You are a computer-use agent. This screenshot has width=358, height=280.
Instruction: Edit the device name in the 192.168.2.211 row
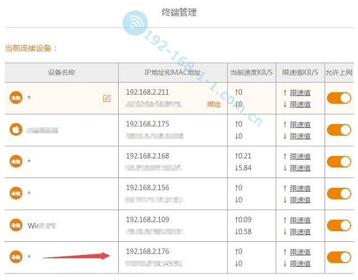pos(107,98)
